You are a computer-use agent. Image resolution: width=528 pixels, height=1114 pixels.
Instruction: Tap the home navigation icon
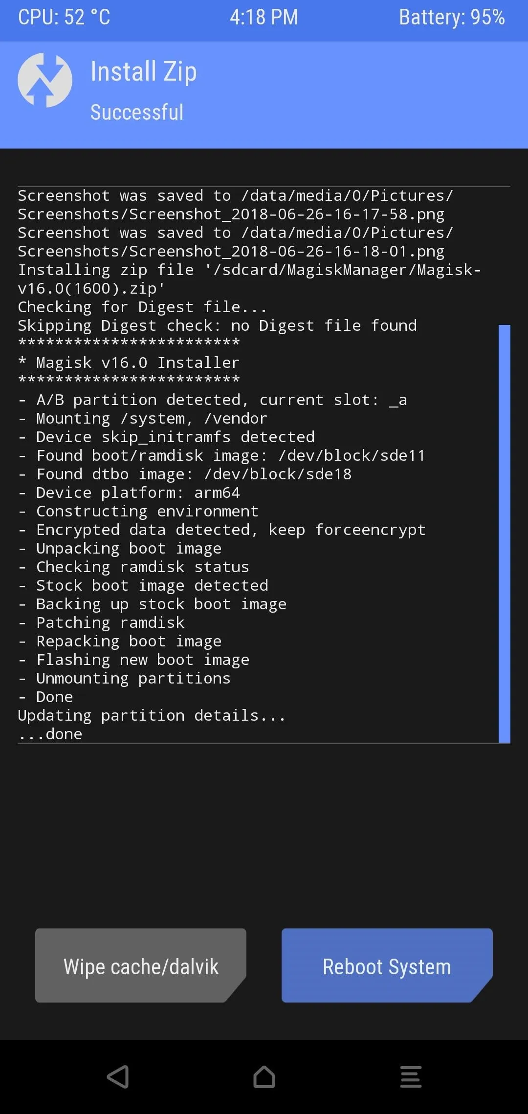(264, 1076)
